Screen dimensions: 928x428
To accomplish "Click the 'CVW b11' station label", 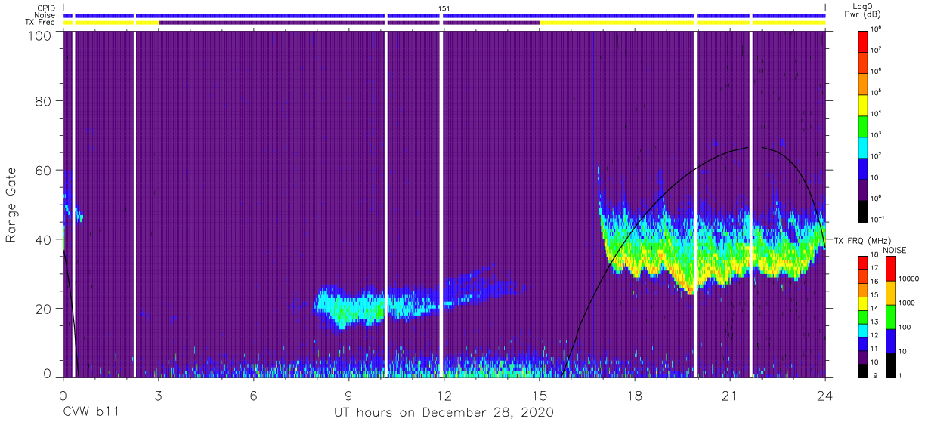I will 91,413.
